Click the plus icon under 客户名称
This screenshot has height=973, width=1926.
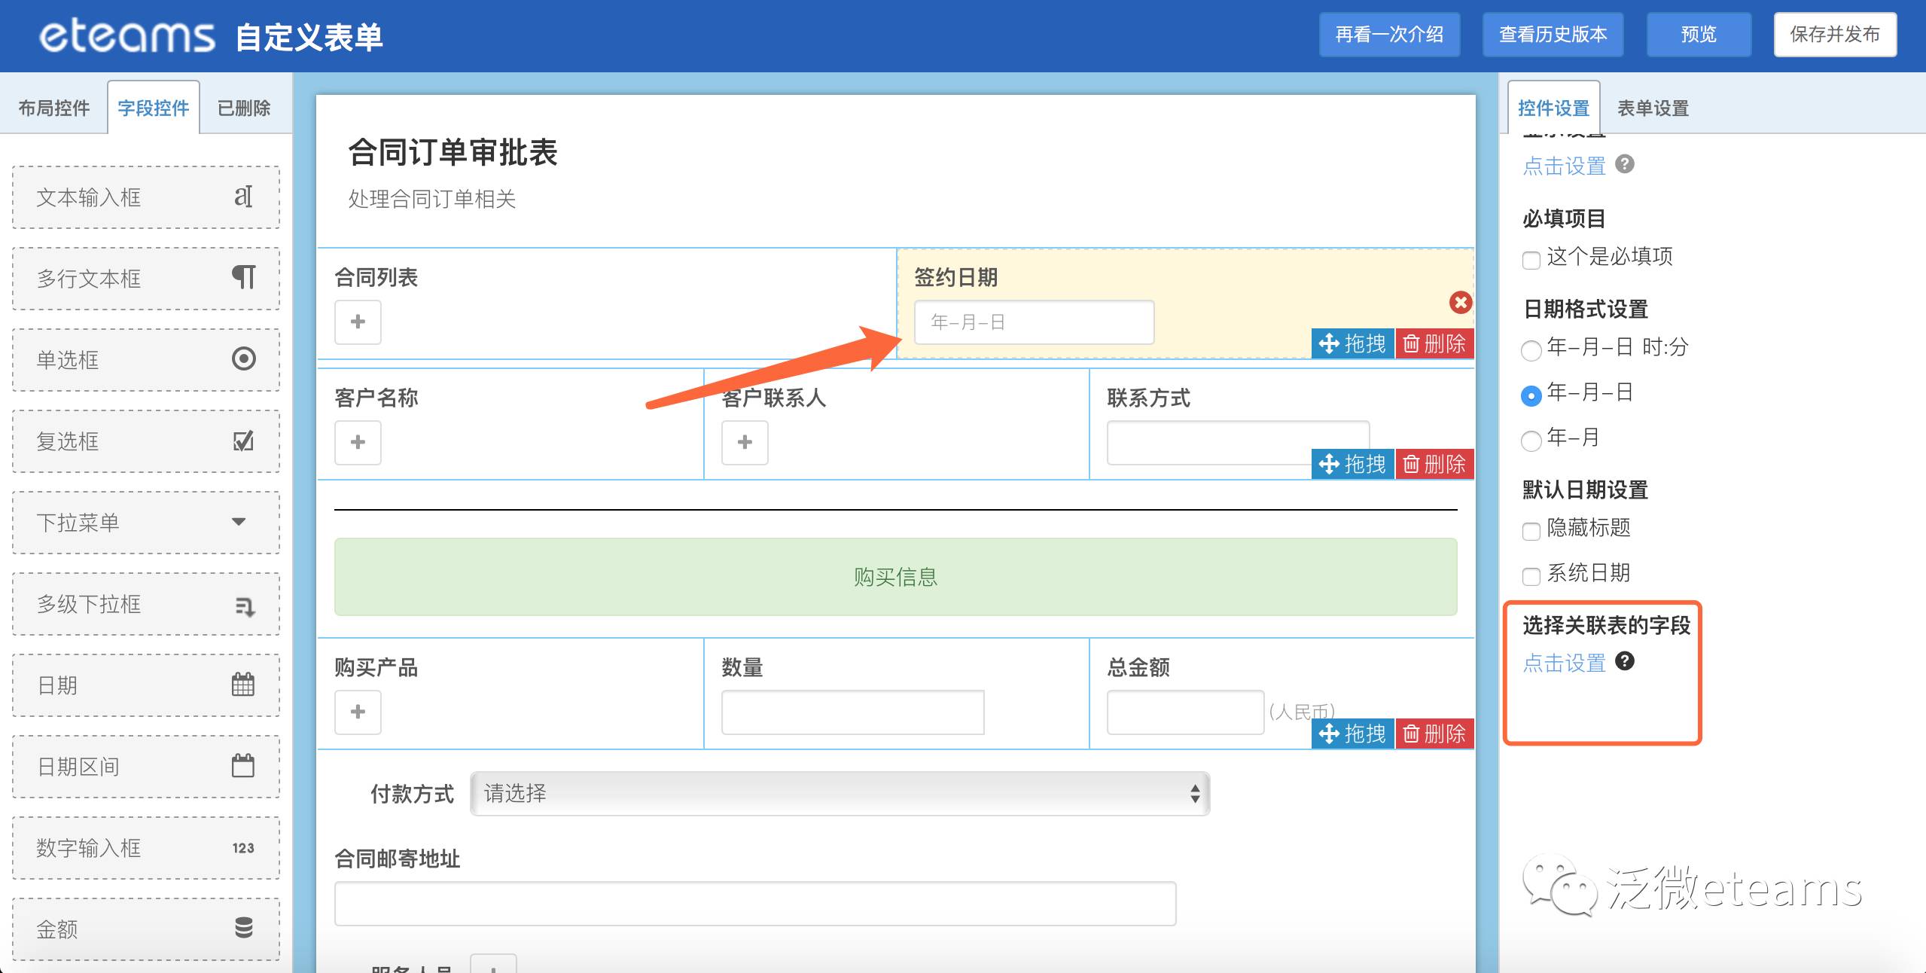[x=358, y=443]
